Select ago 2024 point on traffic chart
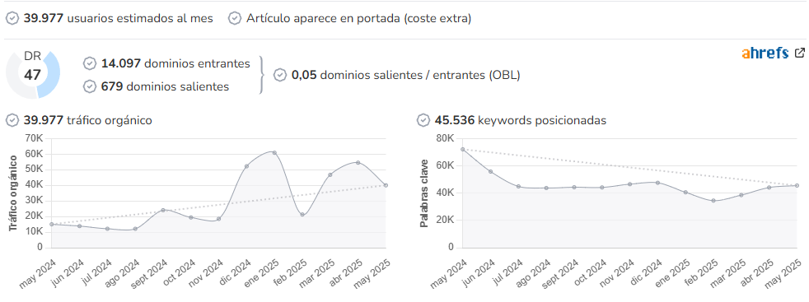Screen dimensions: 809x302 (135, 229)
